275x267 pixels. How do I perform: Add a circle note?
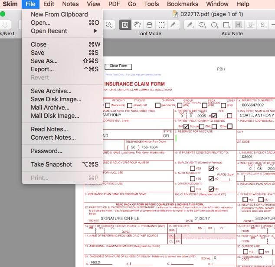point(214,25)
